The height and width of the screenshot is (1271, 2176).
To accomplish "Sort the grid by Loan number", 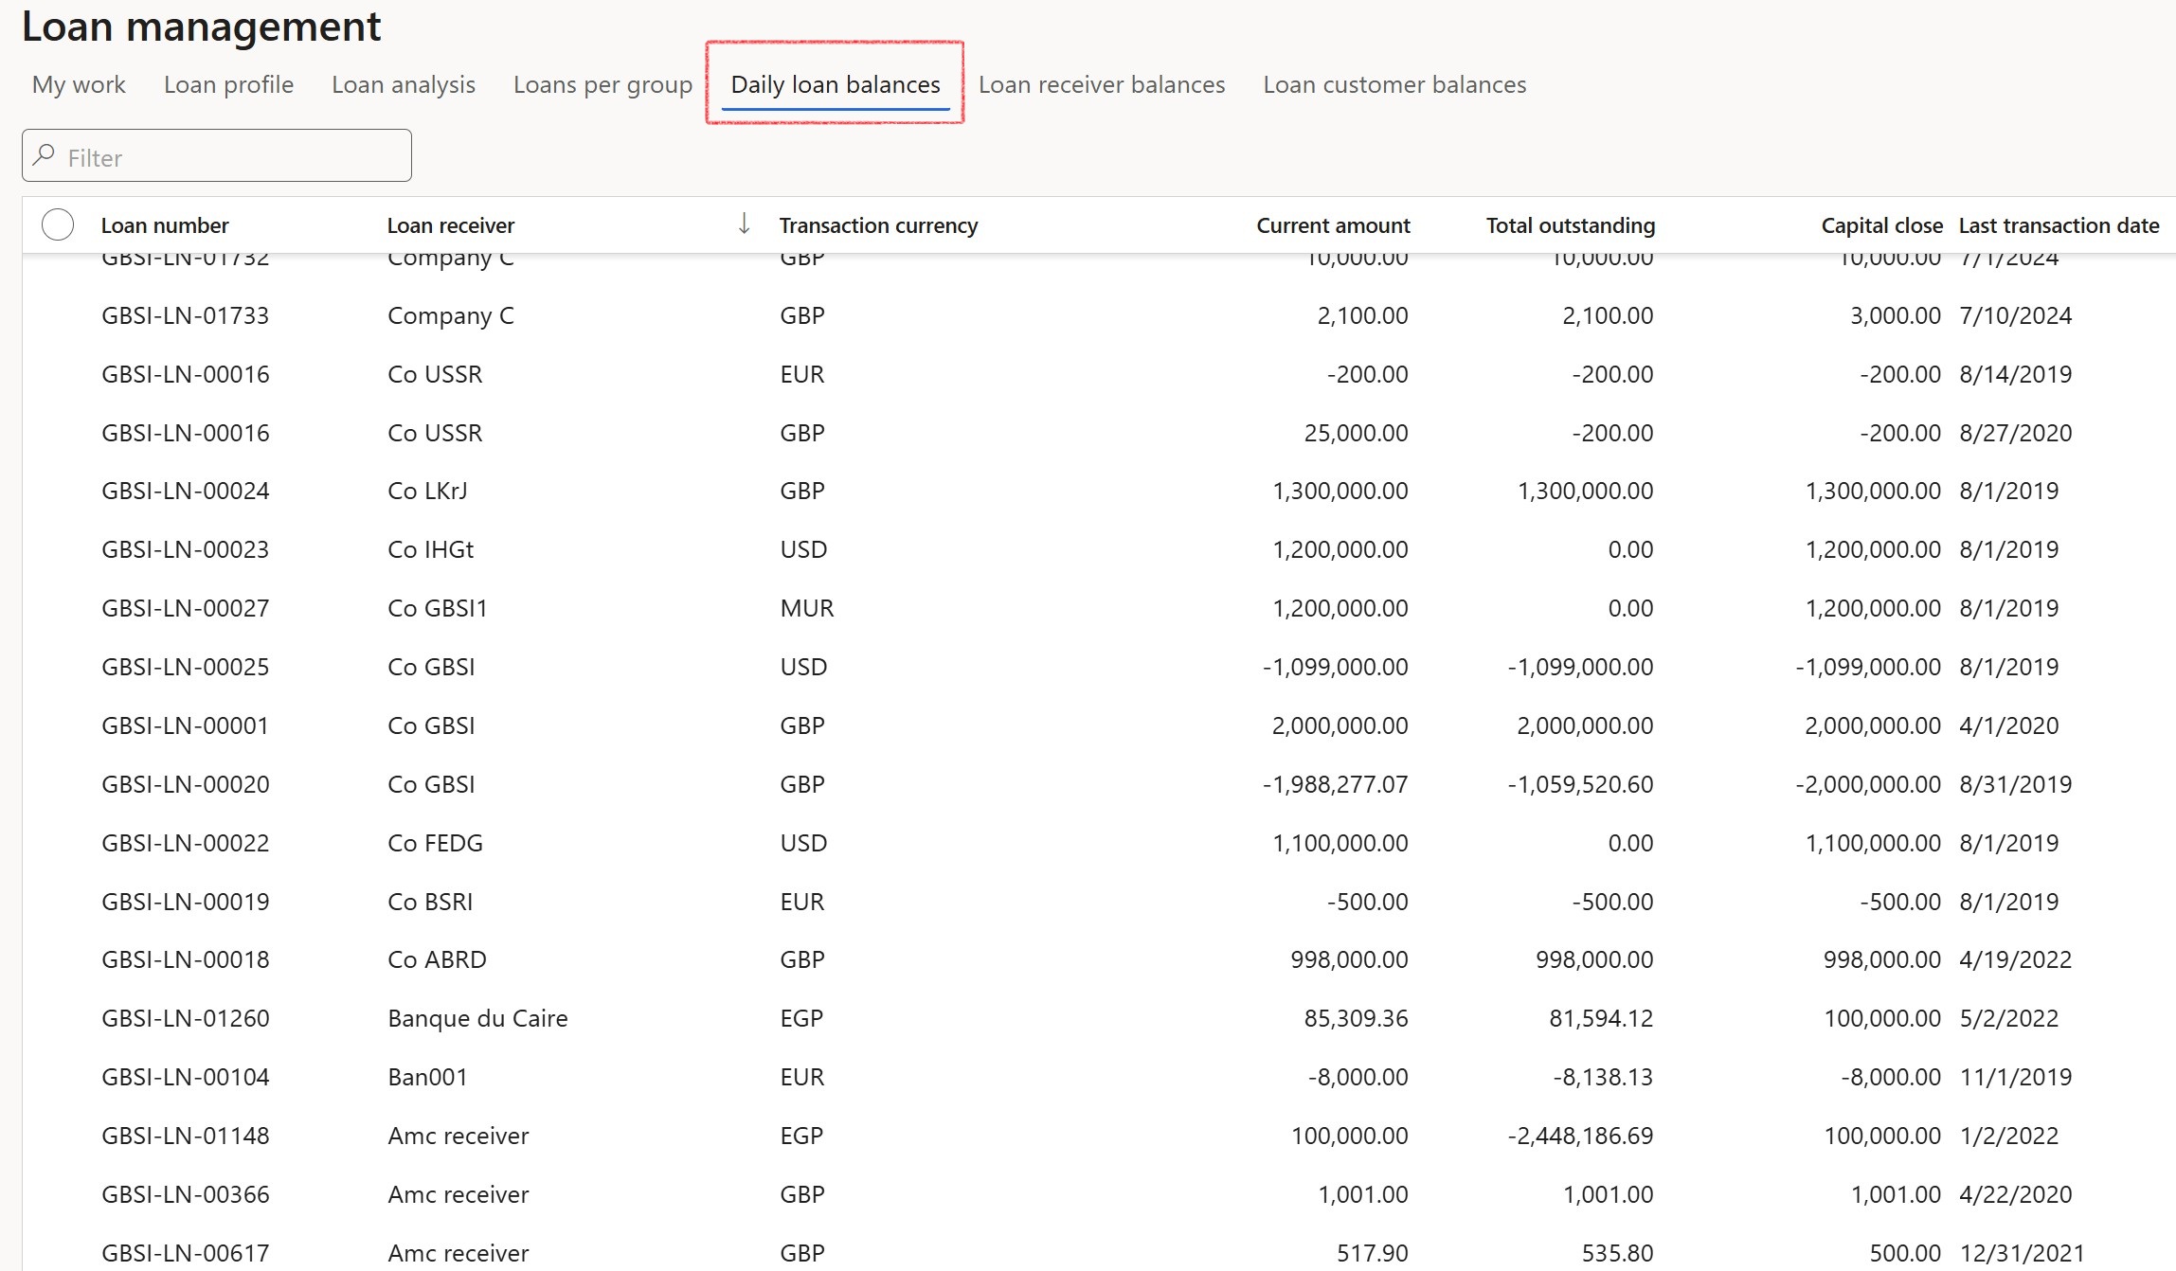I will [x=165, y=224].
